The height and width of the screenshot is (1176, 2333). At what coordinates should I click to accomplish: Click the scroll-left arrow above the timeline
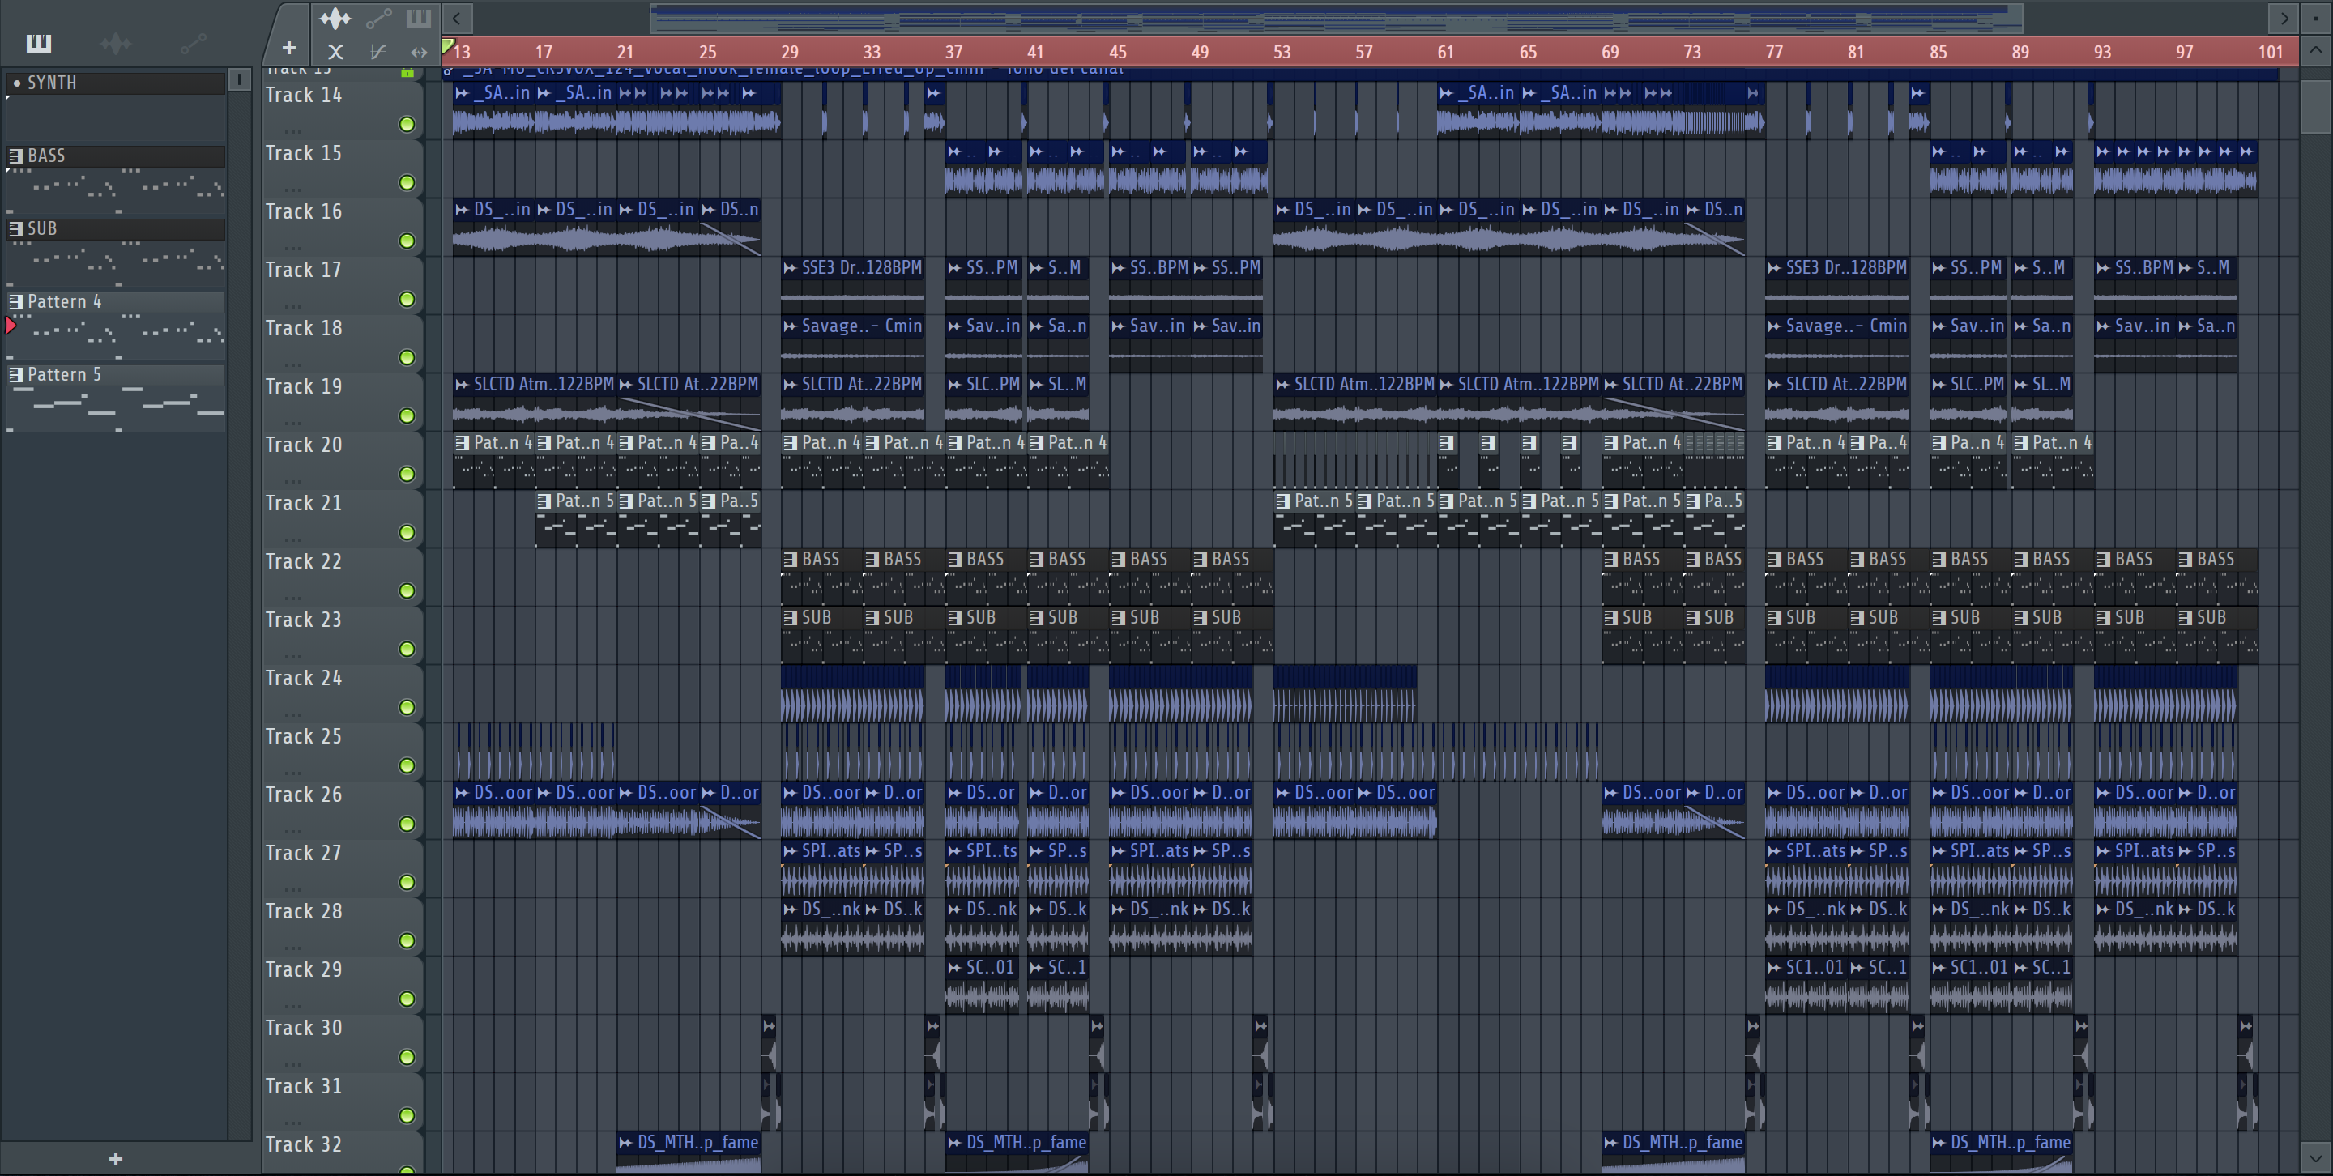tap(458, 17)
